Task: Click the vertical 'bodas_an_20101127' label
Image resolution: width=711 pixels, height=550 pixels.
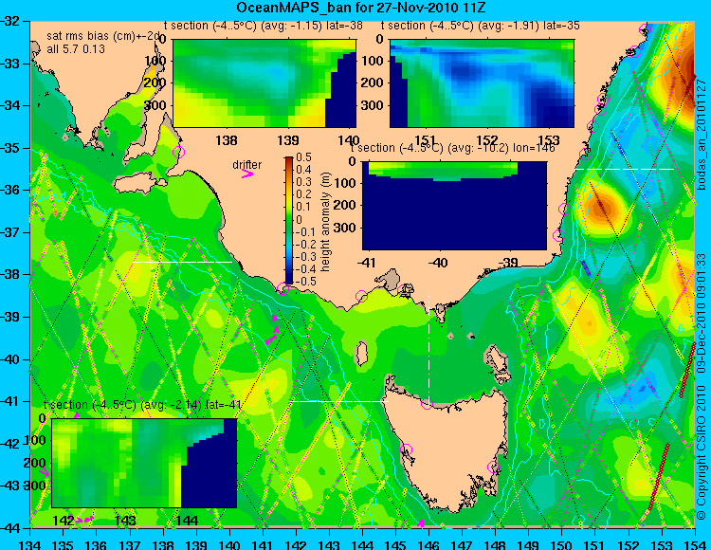Action: coord(702,135)
